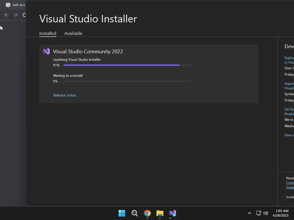This screenshot has width=294, height=220.
Task: Click the 0% uninstall progress value
Action: pyautogui.click(x=55, y=81)
